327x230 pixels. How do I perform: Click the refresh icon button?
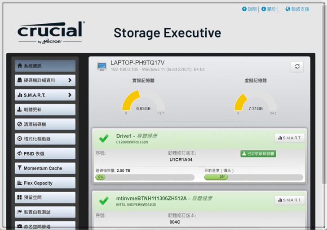click(297, 66)
